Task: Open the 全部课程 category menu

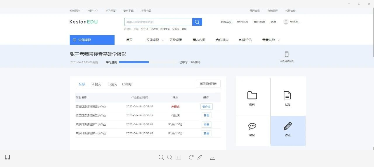Action: [92, 40]
